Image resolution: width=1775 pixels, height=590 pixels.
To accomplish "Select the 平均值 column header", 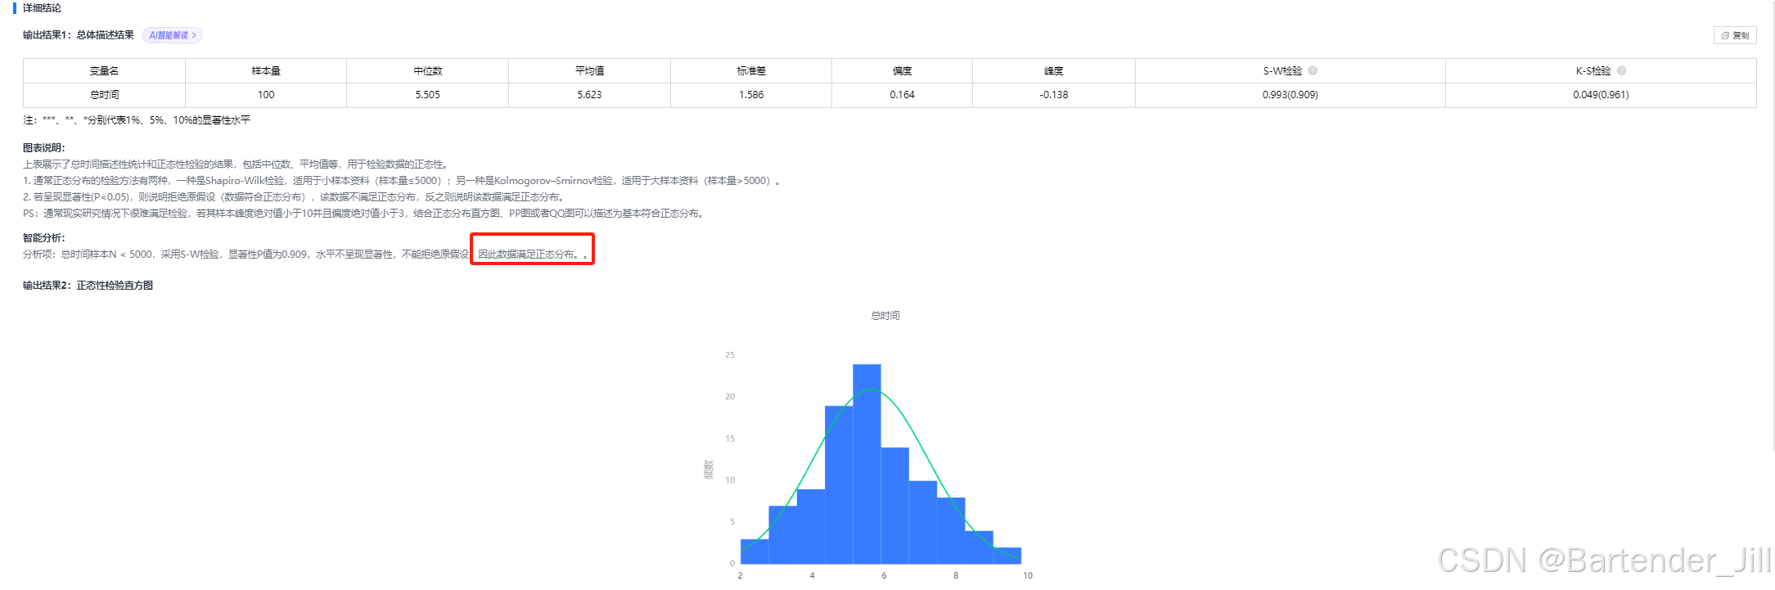I will (x=589, y=71).
